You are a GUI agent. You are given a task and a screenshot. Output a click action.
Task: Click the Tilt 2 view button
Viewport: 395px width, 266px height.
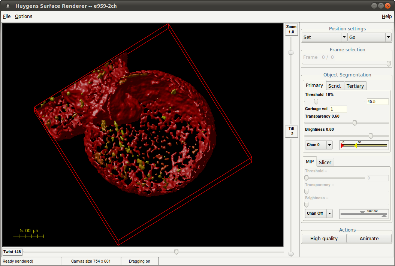[291, 132]
